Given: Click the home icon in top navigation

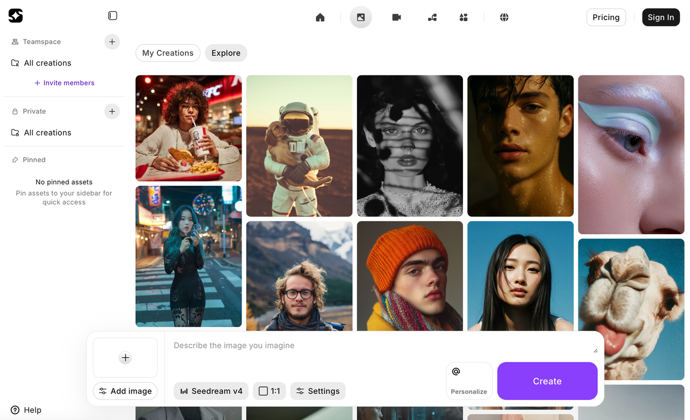Looking at the screenshot, I should point(320,17).
